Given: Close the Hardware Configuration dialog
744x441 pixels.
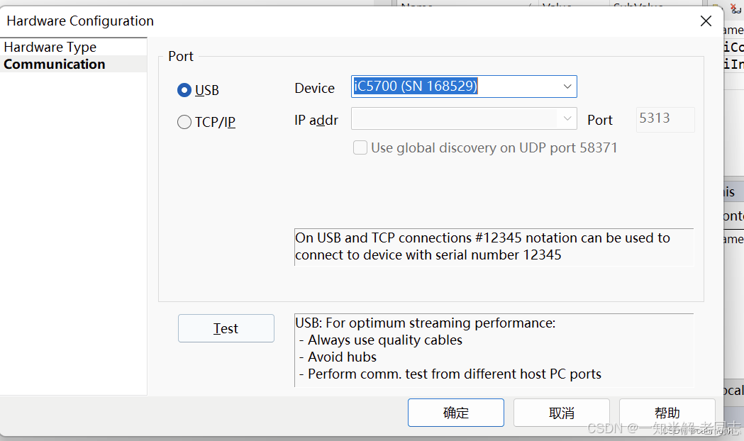Looking at the screenshot, I should pyautogui.click(x=706, y=21).
